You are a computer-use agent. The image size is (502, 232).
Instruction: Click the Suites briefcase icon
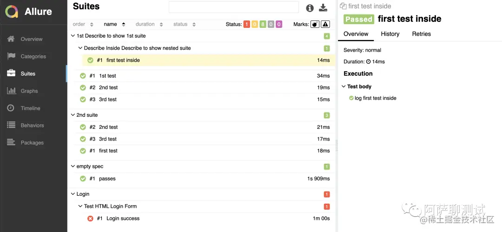(x=11, y=73)
